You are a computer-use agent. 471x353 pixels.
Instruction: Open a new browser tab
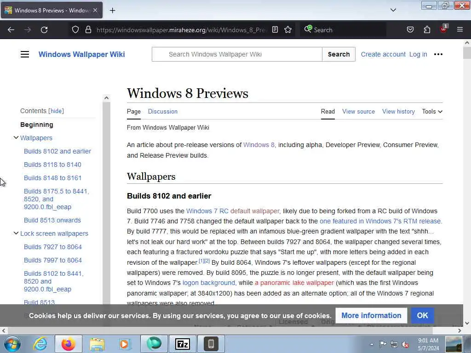(112, 11)
